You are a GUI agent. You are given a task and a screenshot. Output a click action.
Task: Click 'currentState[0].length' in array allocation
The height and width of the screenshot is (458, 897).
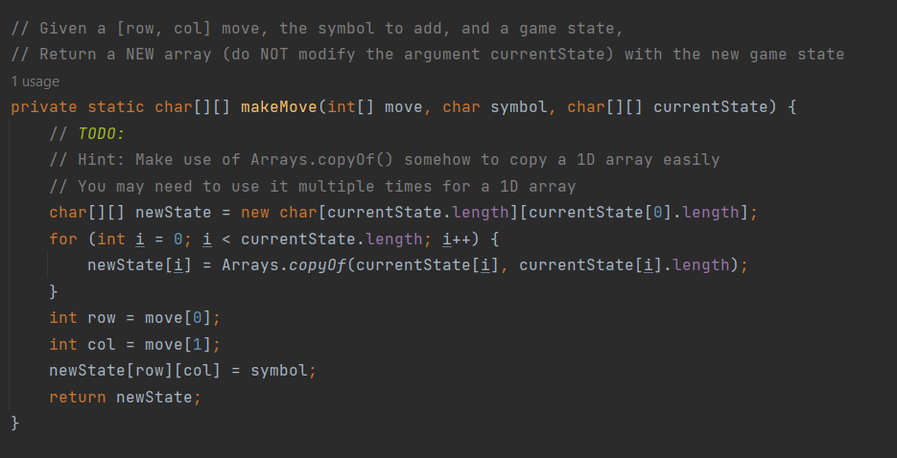[x=633, y=213]
